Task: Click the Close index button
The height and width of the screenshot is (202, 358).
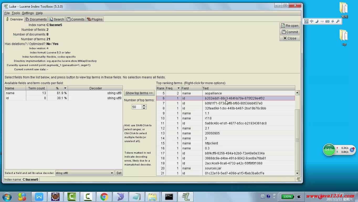Action: coord(290,38)
